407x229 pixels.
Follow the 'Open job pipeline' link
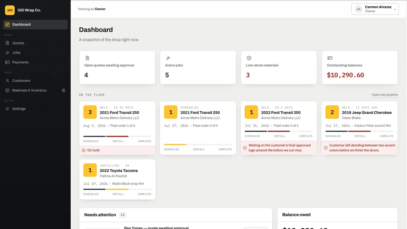coord(385,95)
